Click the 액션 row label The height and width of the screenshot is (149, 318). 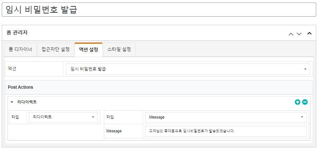coord(12,68)
